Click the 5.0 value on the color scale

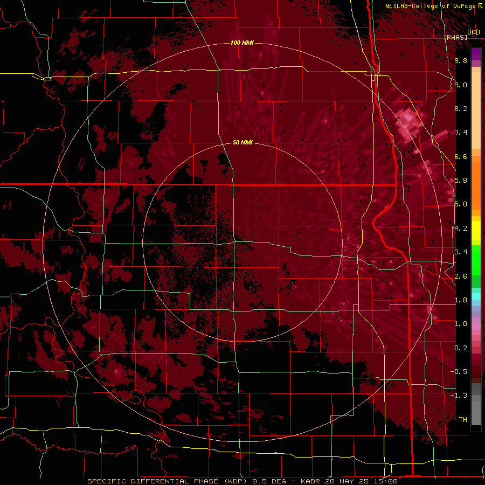(461, 204)
